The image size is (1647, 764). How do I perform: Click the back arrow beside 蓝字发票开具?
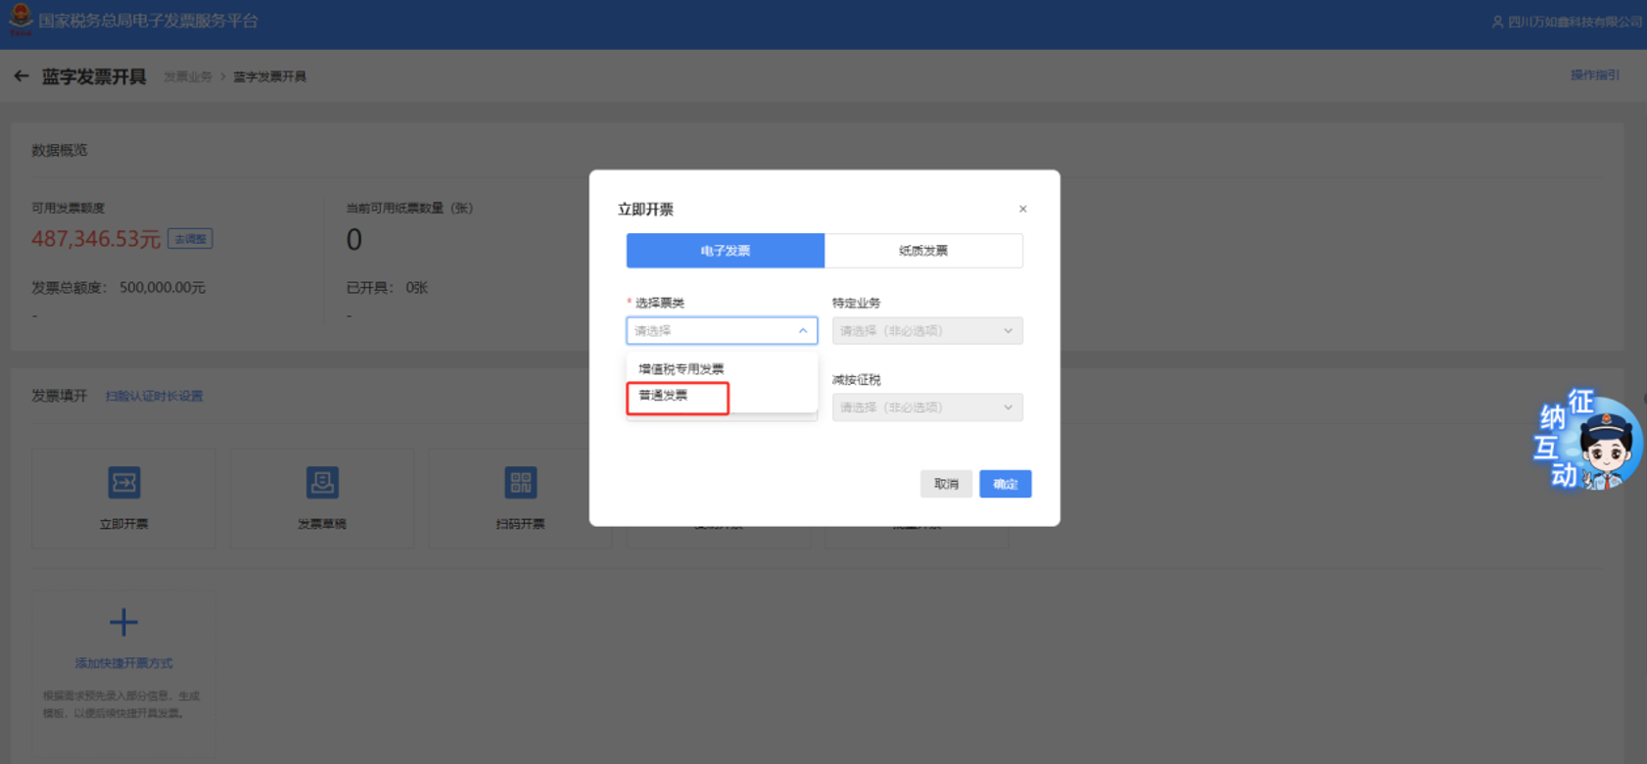pyautogui.click(x=22, y=76)
